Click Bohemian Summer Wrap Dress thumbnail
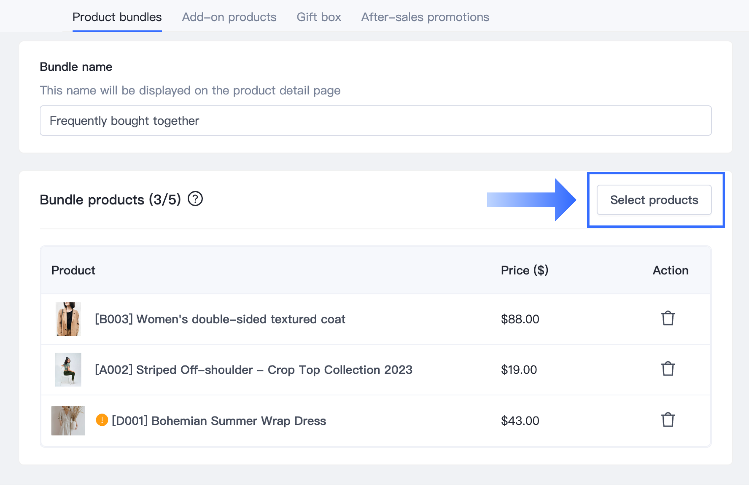This screenshot has height=485, width=749. pyautogui.click(x=68, y=420)
